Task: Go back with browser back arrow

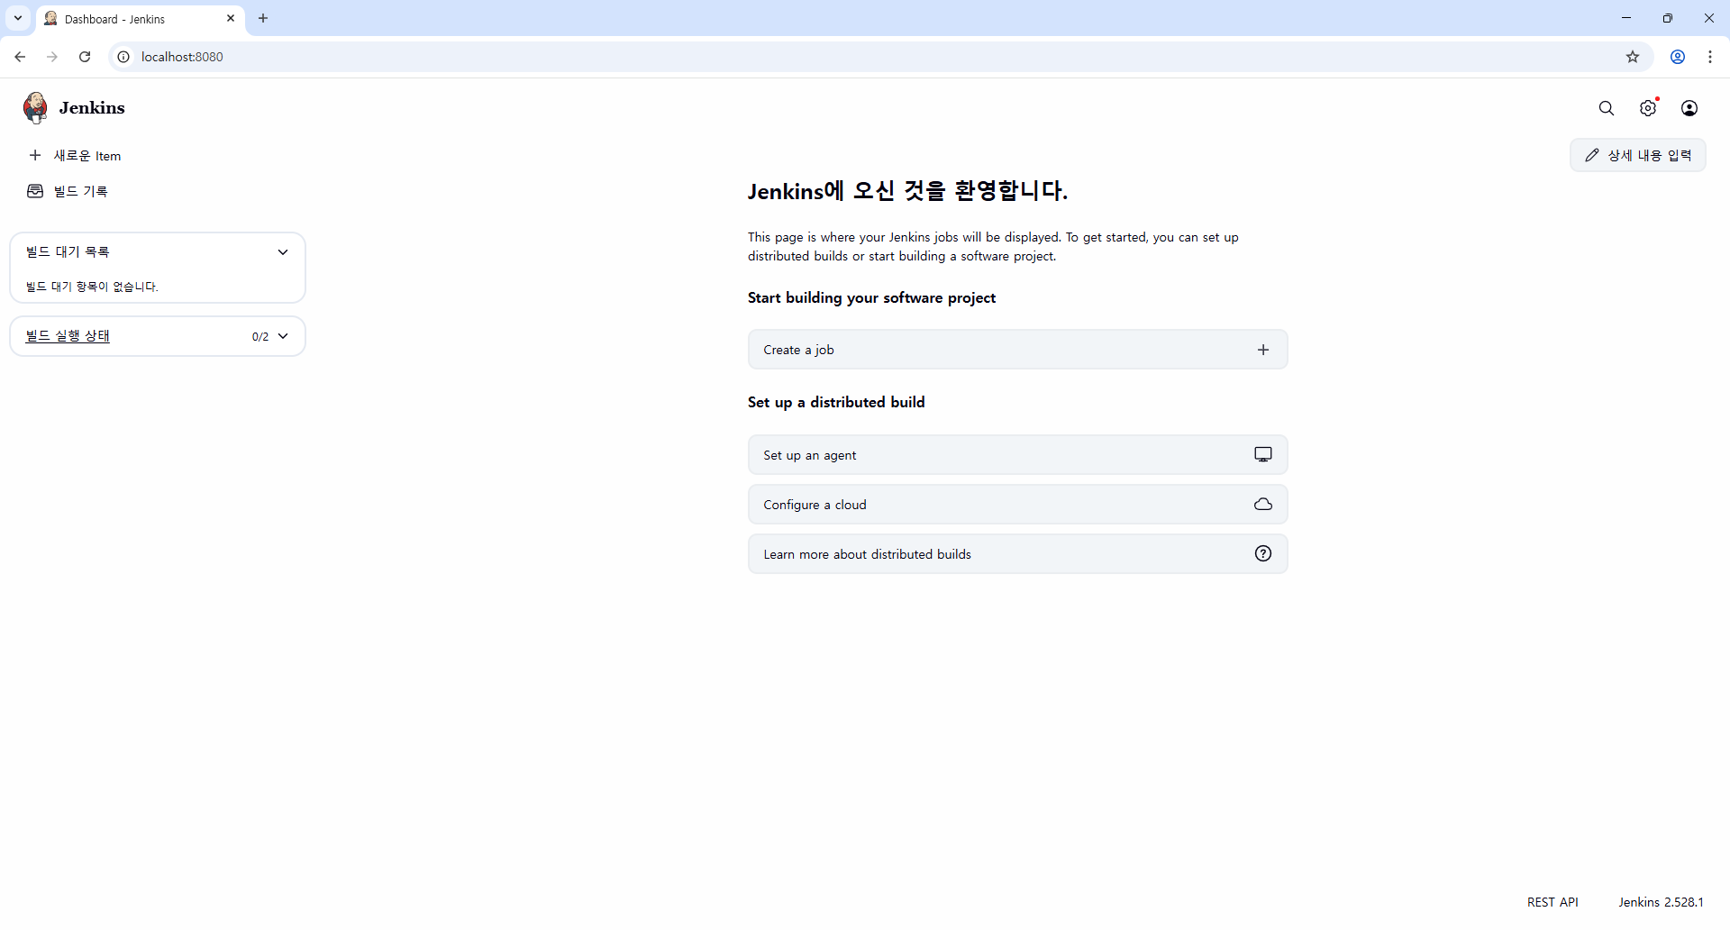Action: tap(20, 57)
